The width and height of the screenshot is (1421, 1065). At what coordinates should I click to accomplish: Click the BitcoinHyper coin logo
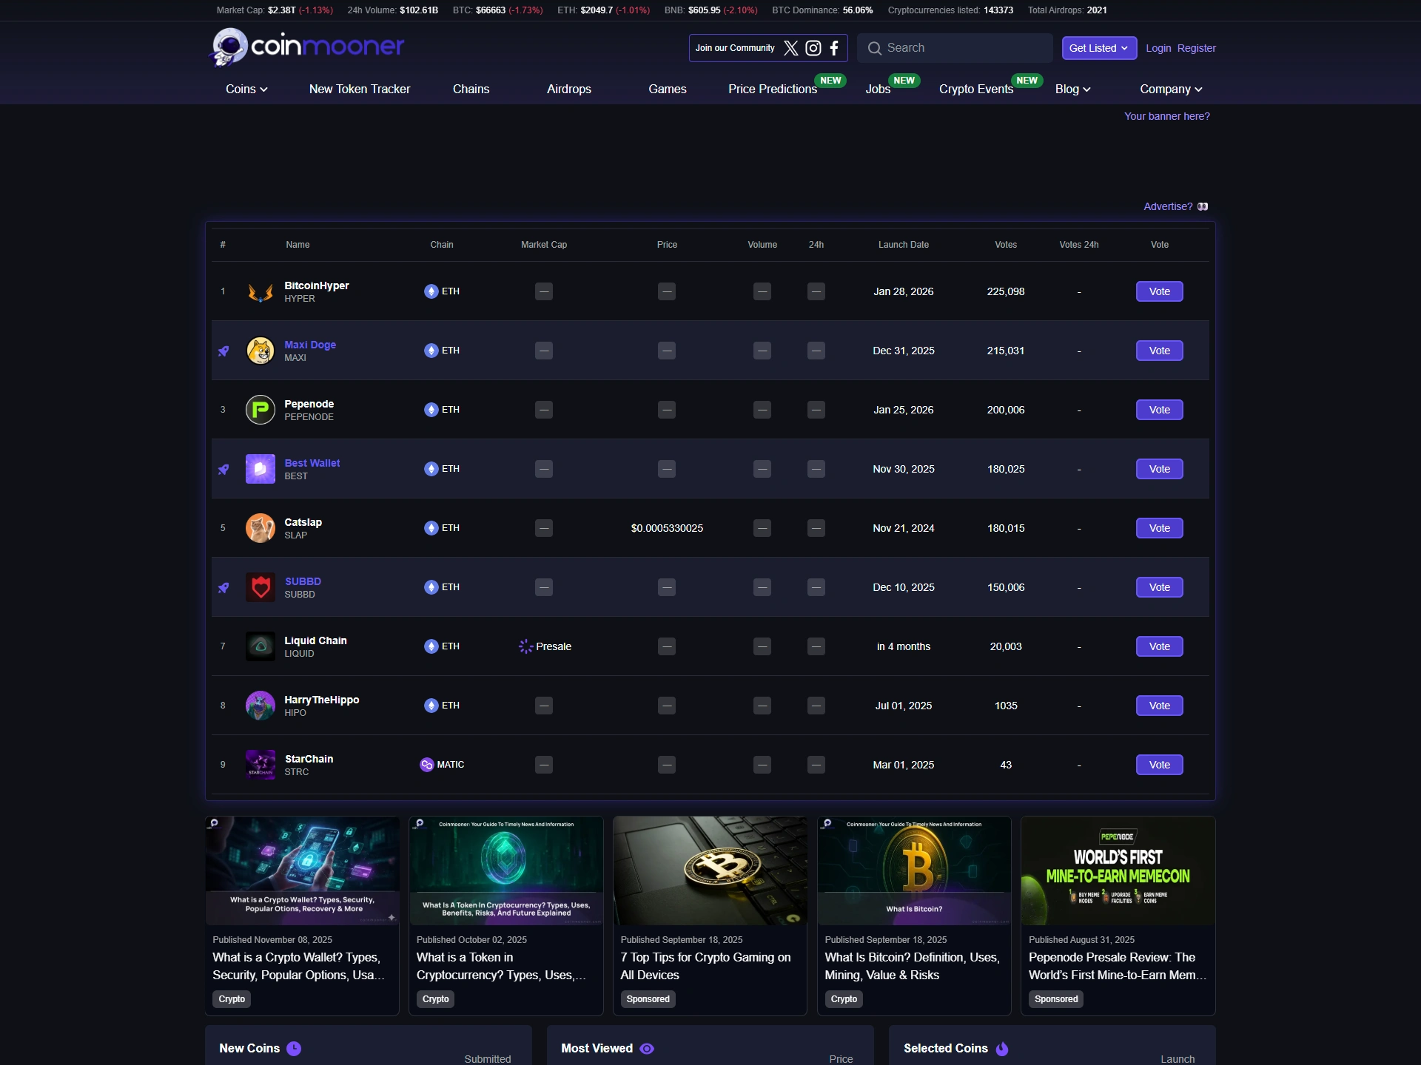click(x=261, y=291)
